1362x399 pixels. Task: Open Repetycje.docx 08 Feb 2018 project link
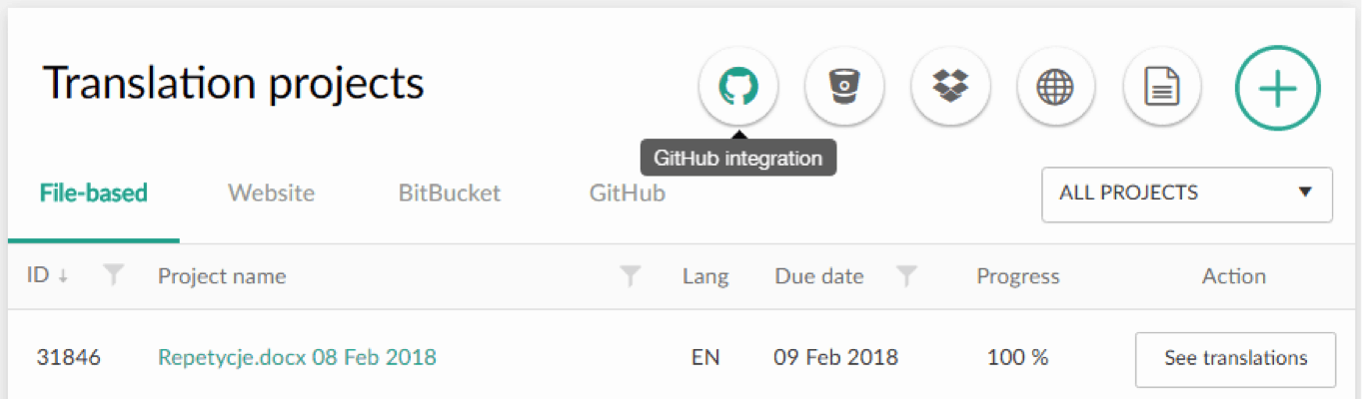click(x=298, y=357)
